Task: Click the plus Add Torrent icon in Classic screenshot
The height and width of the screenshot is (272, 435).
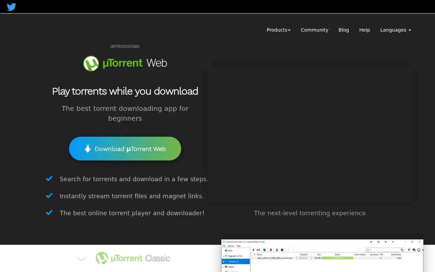Action: click(253, 250)
